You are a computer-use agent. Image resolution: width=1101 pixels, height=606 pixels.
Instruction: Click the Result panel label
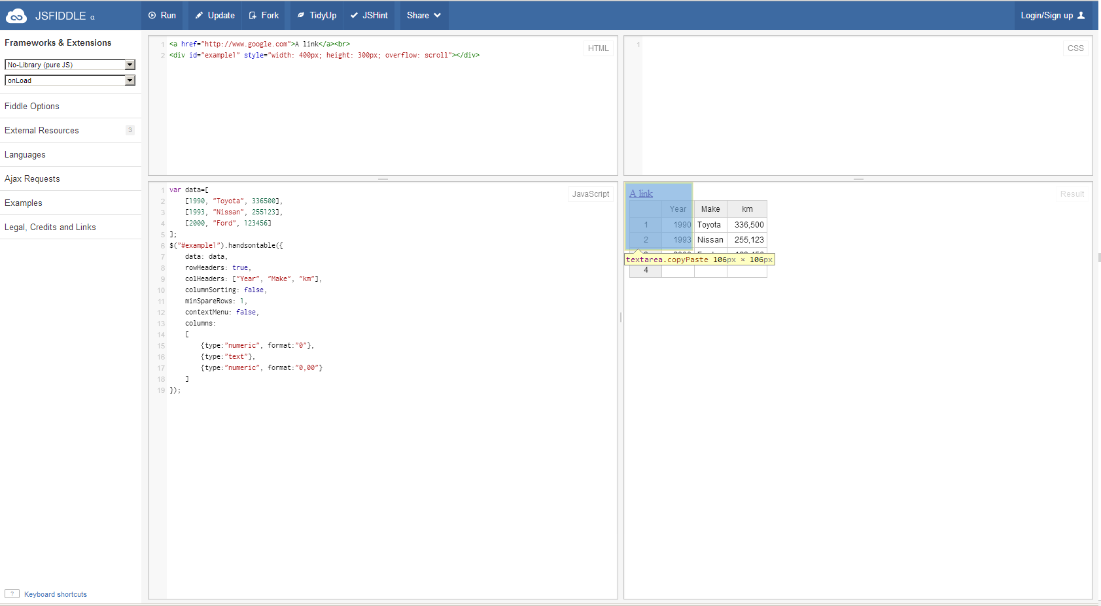click(1072, 194)
